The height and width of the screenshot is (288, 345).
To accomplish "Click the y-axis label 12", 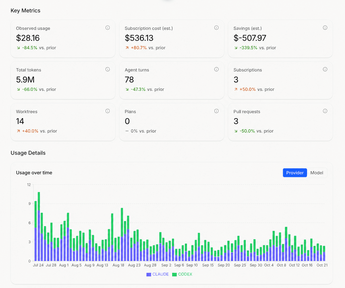I will [29, 185].
